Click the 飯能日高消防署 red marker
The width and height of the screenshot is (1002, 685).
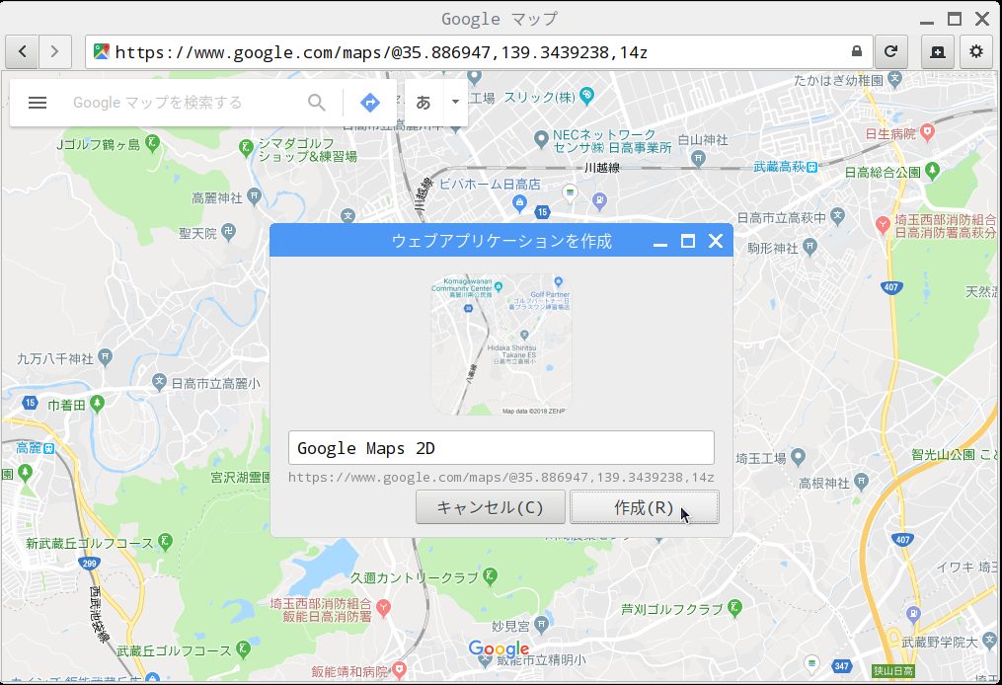pos(383,608)
